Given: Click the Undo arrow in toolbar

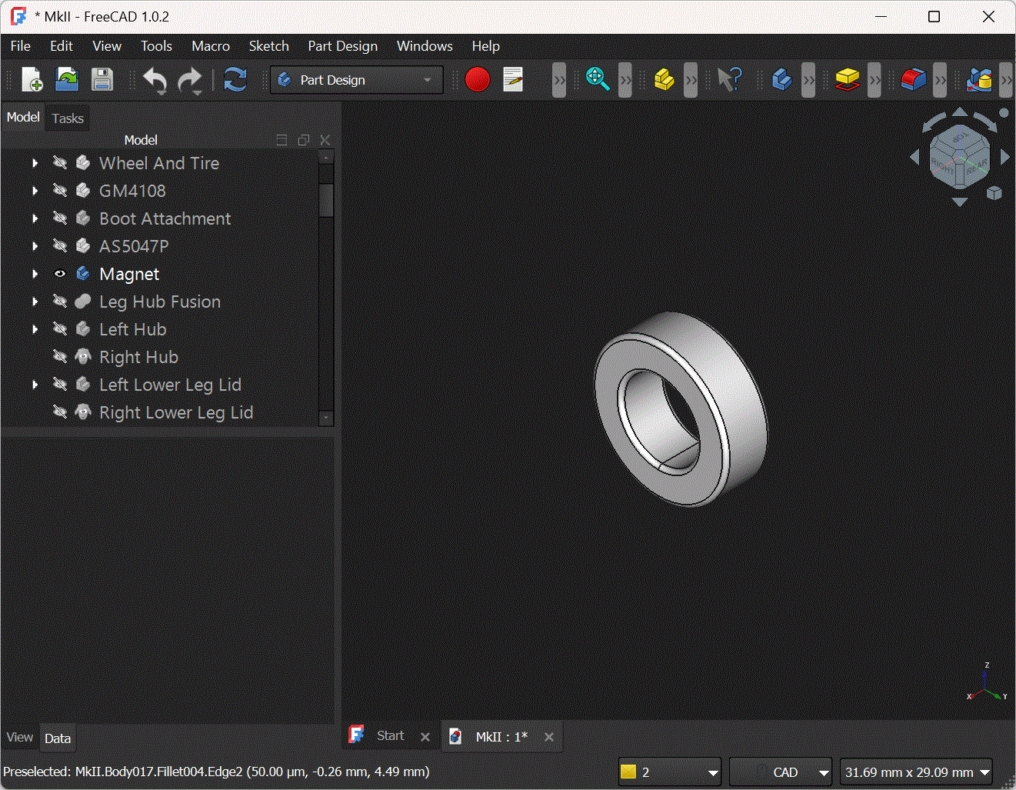Looking at the screenshot, I should 155,80.
